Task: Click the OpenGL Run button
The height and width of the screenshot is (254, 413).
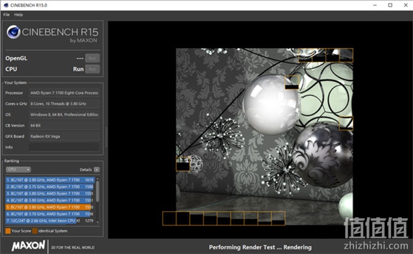Action: [x=92, y=58]
